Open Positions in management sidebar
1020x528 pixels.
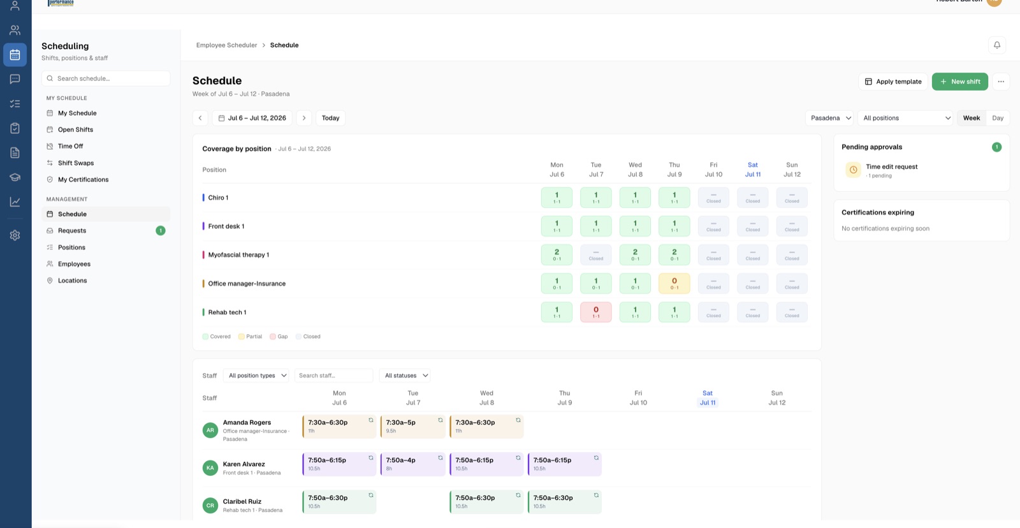(106, 247)
